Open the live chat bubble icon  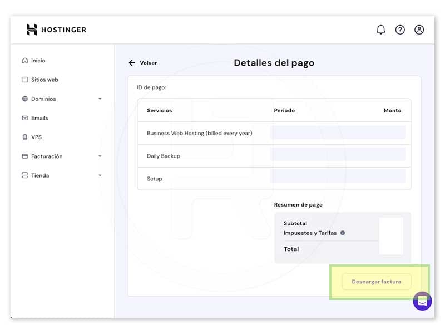coord(422,301)
